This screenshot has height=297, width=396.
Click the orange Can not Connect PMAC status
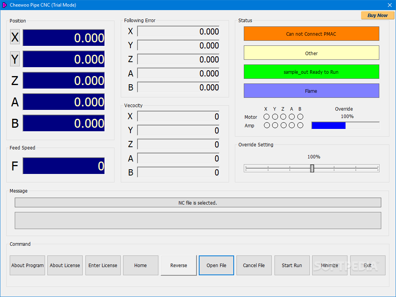click(311, 34)
